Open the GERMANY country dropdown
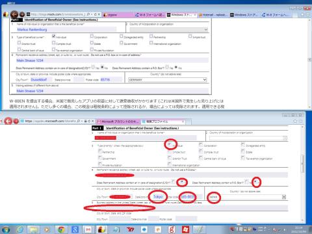Image resolution: width=312 pixels, height=234 pixels. pos(167,80)
